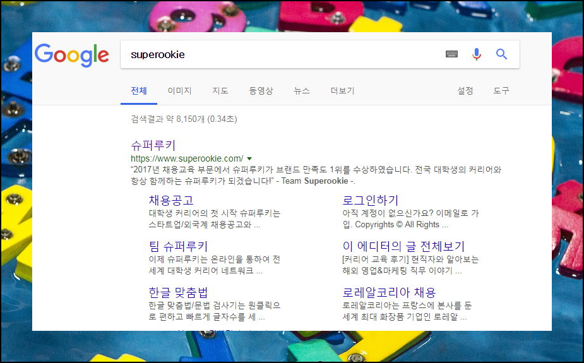
Task: Open the 도구 options
Action: point(501,91)
